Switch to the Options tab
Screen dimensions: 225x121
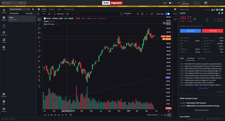click(x=52, y=9)
